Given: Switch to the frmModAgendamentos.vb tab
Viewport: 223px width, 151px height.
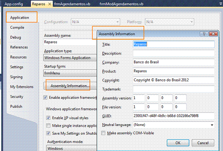Looking at the screenshot, I should [121, 4].
